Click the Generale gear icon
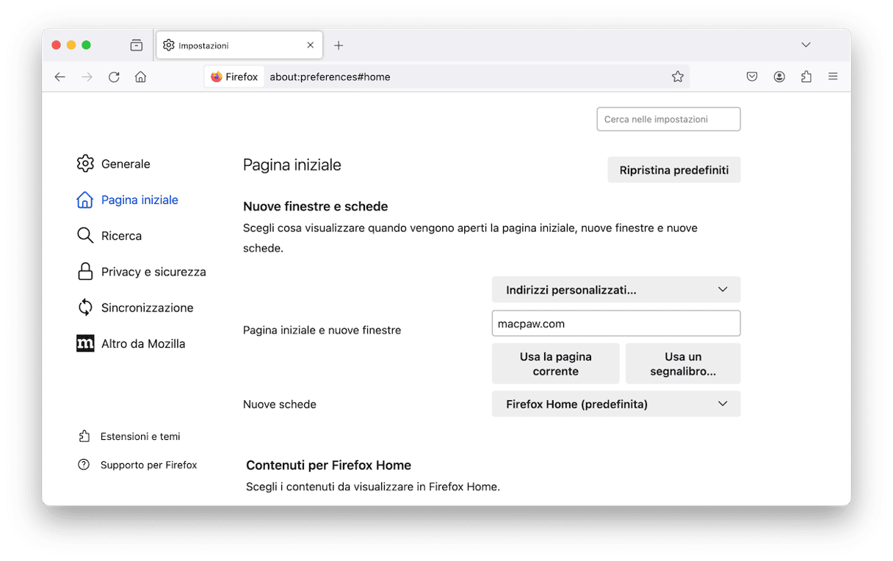 pos(85,164)
